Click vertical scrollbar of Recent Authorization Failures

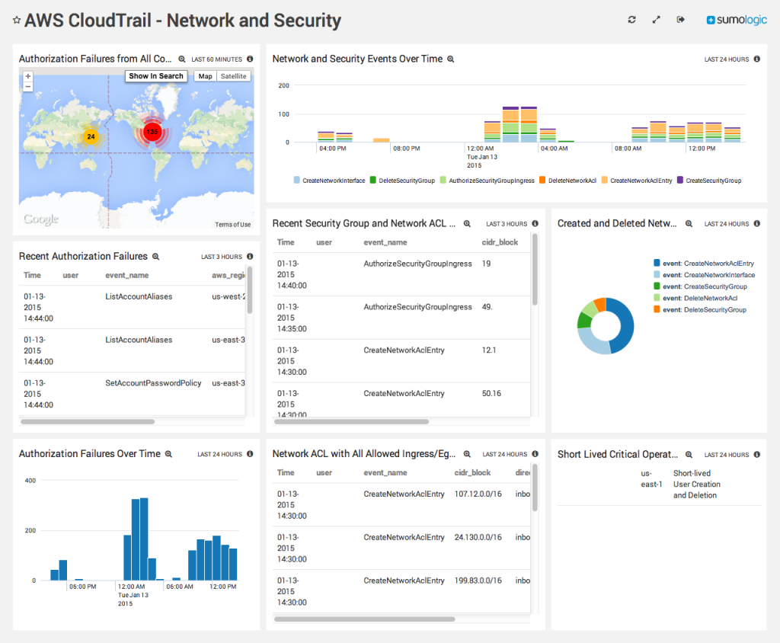tap(250, 290)
